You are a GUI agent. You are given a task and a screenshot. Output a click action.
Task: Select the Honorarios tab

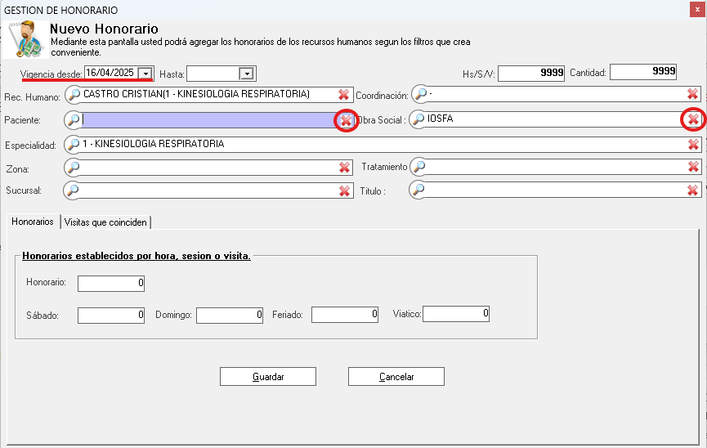tap(33, 222)
